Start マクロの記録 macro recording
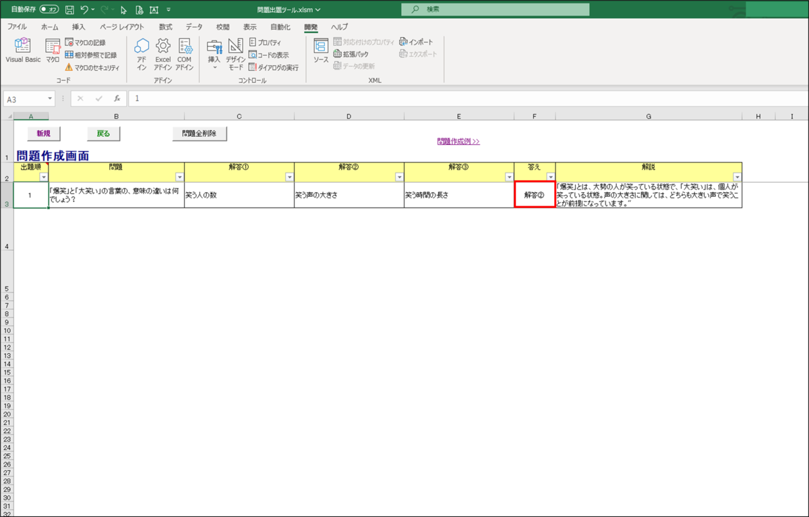The image size is (809, 517). tap(85, 42)
